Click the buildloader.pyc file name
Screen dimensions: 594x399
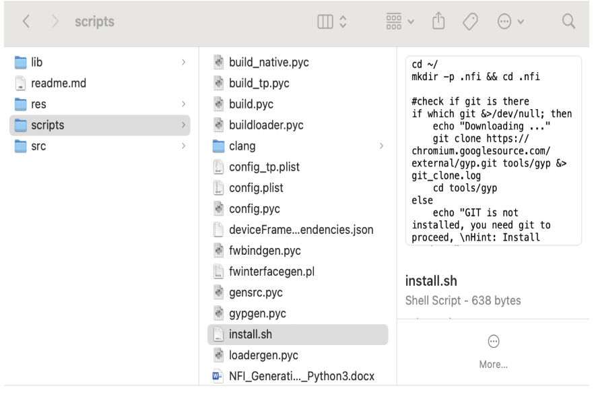tap(266, 125)
